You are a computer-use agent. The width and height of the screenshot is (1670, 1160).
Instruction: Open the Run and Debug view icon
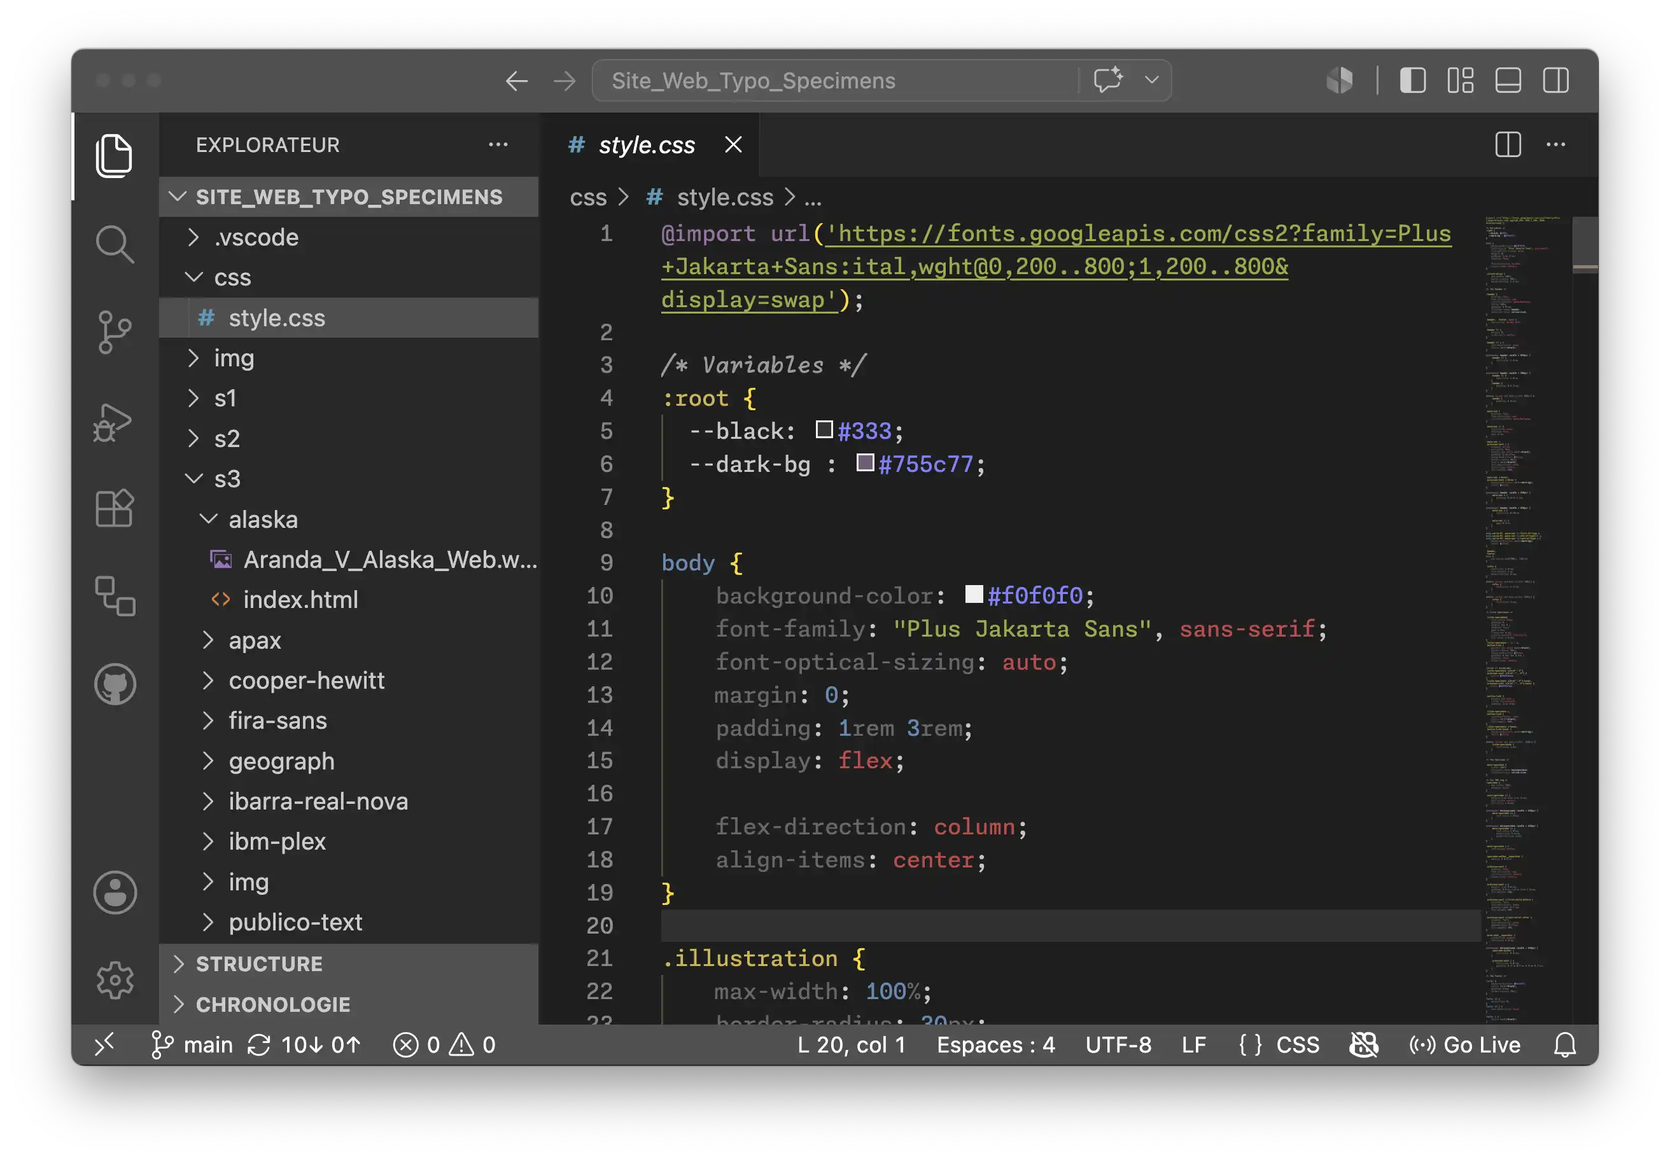tap(114, 422)
